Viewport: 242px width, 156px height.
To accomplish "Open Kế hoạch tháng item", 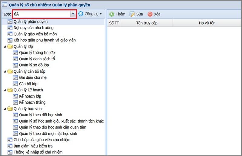I will coord(32,102).
